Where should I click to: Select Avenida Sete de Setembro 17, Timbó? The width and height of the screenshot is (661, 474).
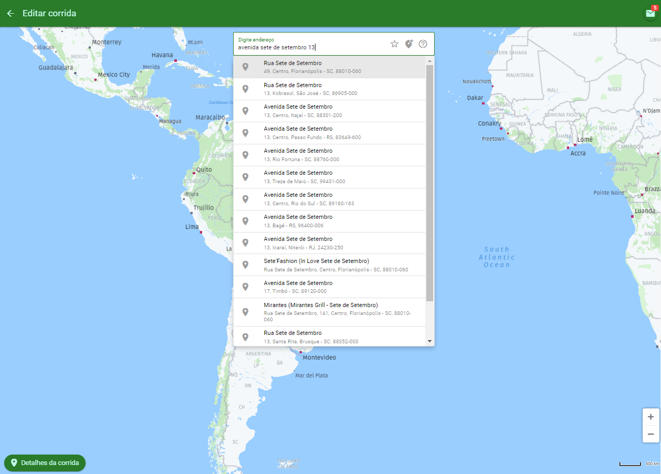329,287
